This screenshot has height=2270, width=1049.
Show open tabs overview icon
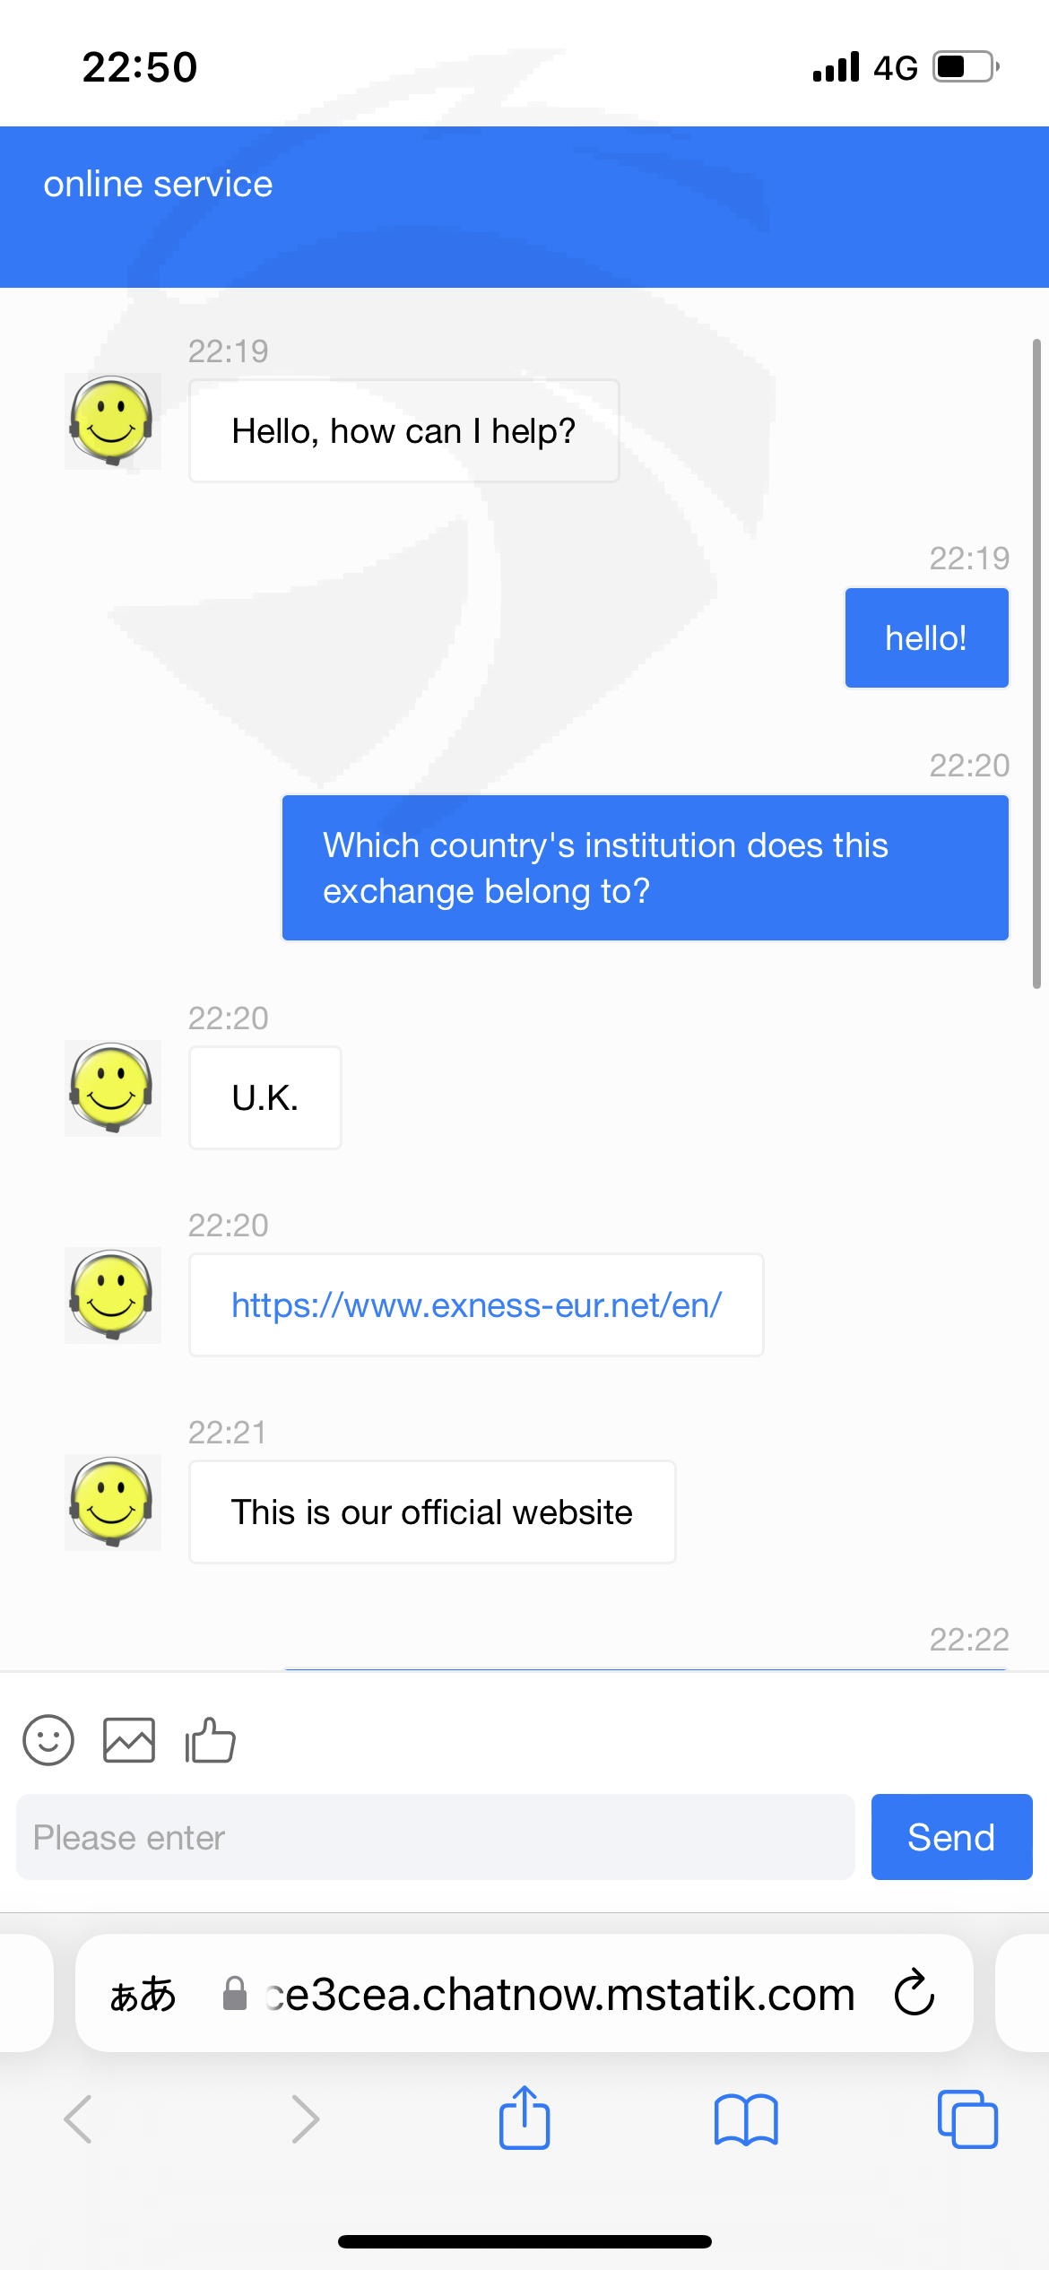click(x=967, y=2119)
